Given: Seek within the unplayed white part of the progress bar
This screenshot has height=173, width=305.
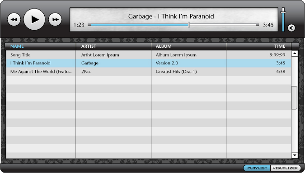Looking at the screenshot, I should pyautogui.click(x=223, y=25).
